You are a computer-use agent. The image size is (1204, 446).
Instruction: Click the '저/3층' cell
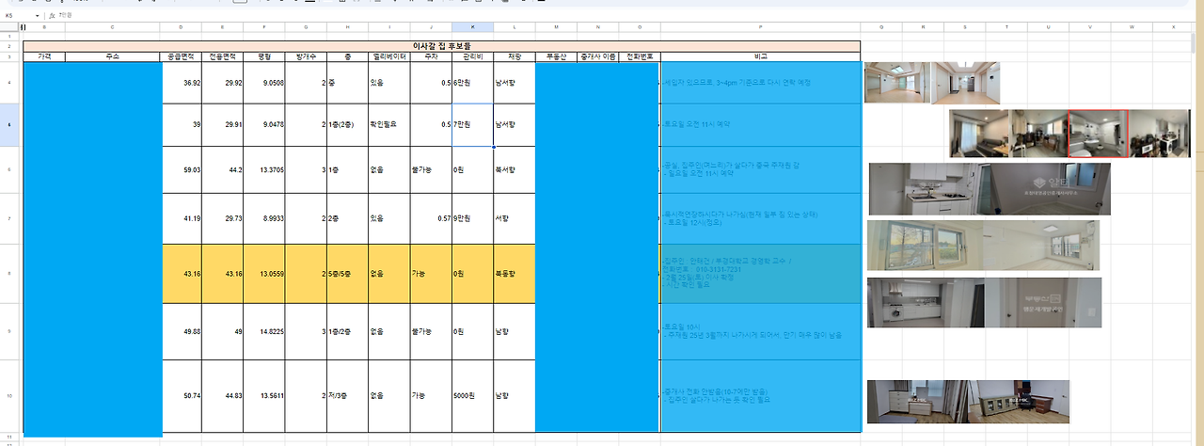[347, 396]
